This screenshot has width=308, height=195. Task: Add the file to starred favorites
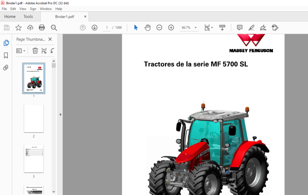(x=18, y=28)
